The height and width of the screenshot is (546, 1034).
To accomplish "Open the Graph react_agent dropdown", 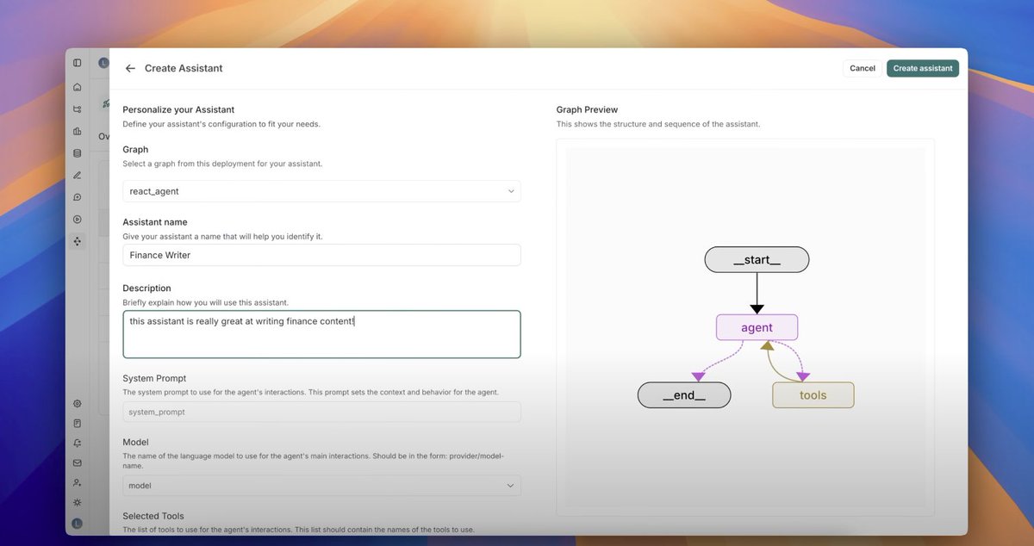I will point(321,191).
